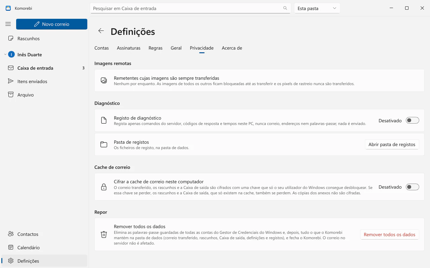Click the Inês Duarte account avatar
The height and width of the screenshot is (268, 430).
click(11, 55)
